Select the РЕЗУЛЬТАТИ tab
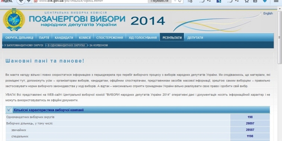 172,38
